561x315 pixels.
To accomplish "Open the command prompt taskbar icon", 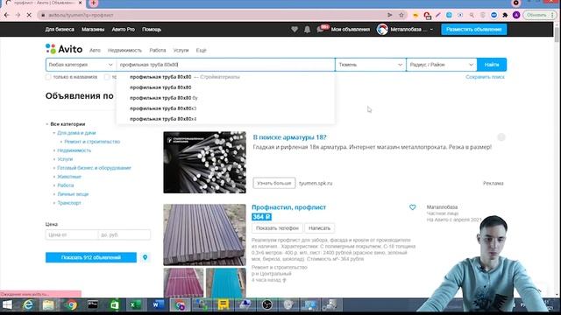I will click(93, 305).
